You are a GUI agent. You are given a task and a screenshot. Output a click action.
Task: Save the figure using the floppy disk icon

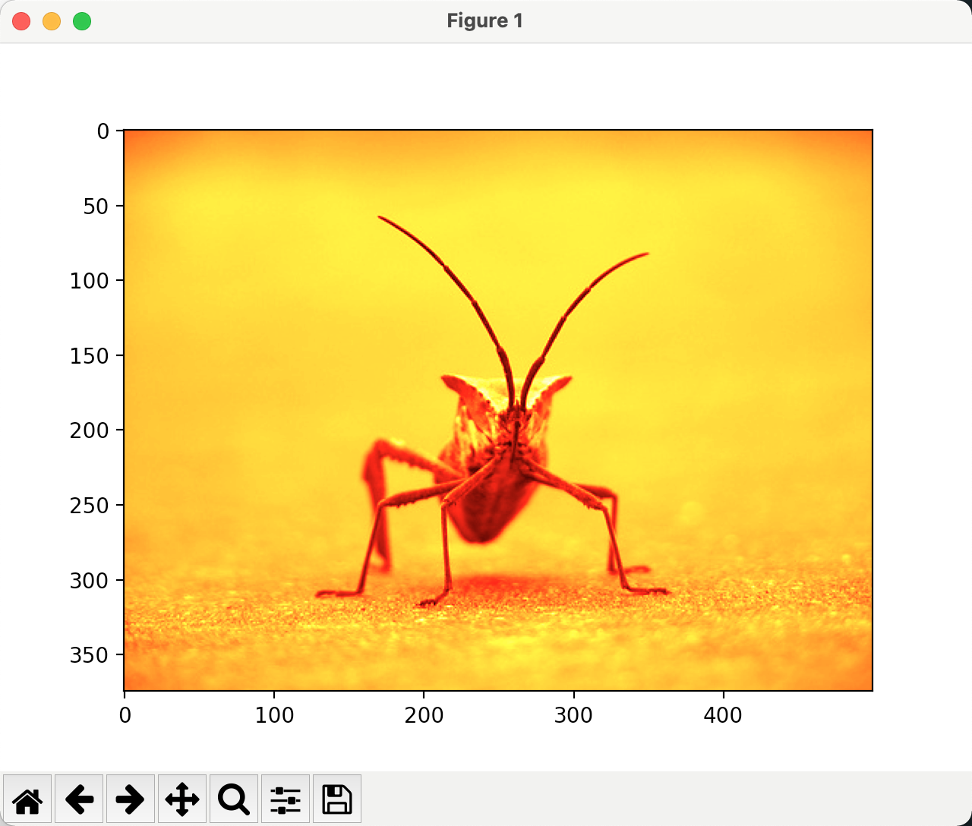point(337,799)
